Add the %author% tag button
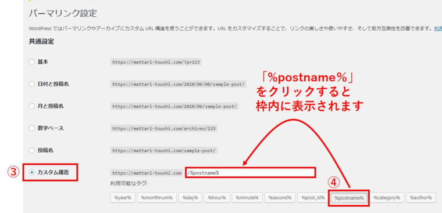442x213 pixels. pyautogui.click(x=421, y=197)
